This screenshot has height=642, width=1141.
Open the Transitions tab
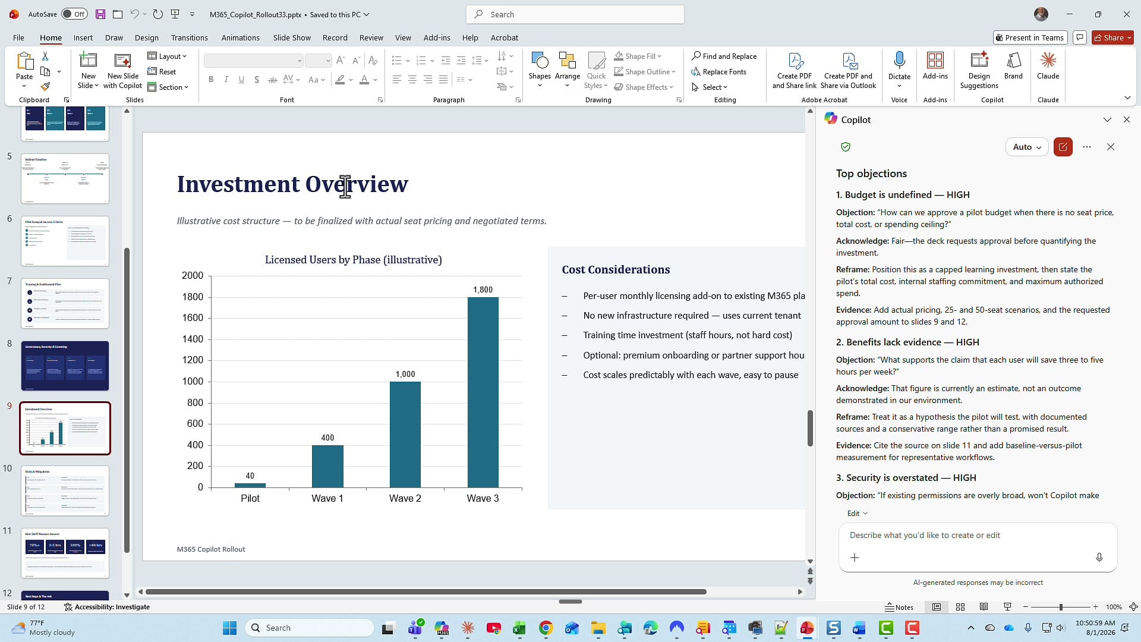(189, 37)
